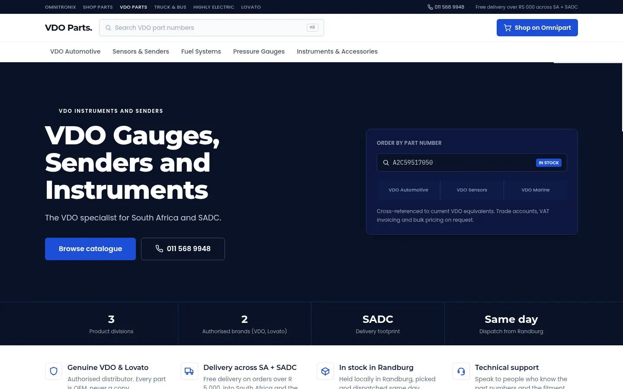Click the IN STOCK badge
Screen dimensions: 623x389
(549, 163)
